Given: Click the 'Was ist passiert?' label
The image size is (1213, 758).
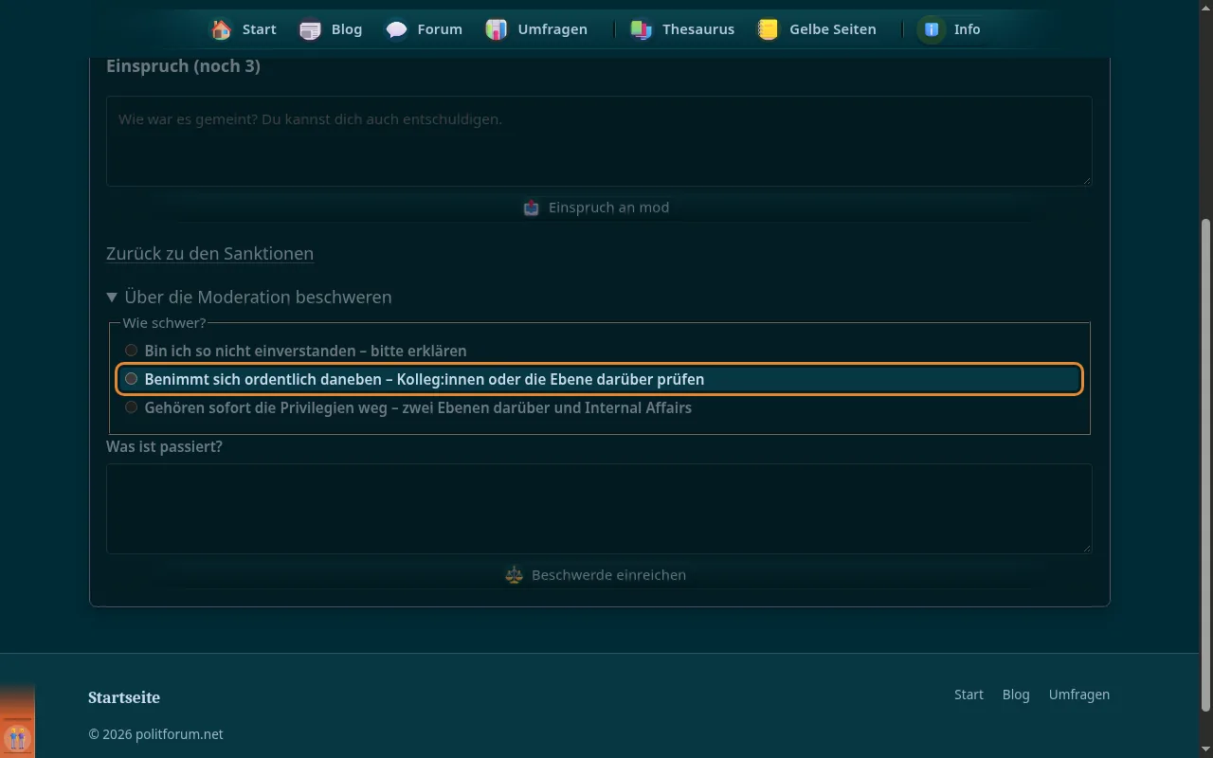Looking at the screenshot, I should pyautogui.click(x=164, y=446).
